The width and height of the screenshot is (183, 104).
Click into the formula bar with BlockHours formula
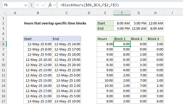[120, 5]
